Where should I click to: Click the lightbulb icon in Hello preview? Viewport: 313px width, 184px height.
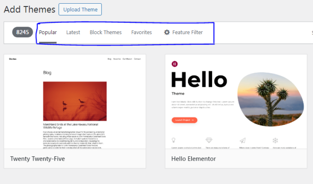[174, 140]
